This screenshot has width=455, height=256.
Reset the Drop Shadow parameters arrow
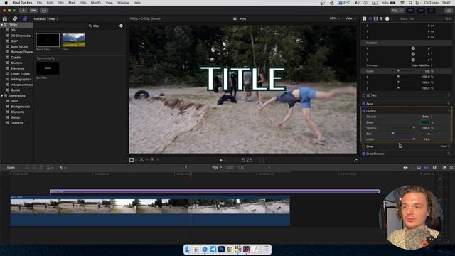(x=449, y=154)
